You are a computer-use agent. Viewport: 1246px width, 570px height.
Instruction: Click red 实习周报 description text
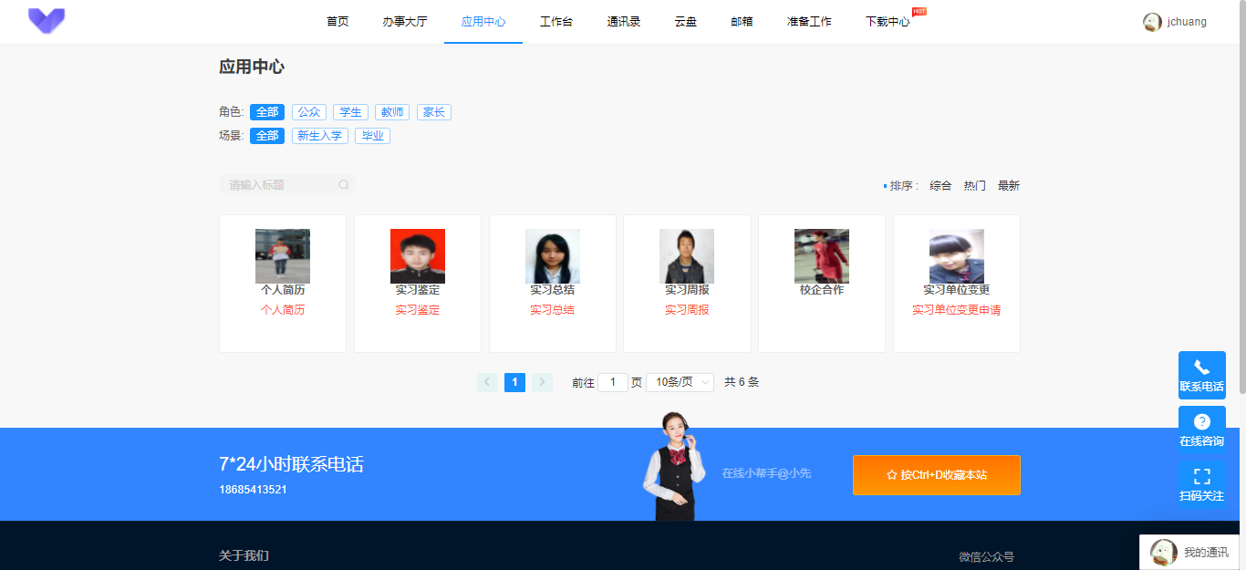pyautogui.click(x=687, y=310)
